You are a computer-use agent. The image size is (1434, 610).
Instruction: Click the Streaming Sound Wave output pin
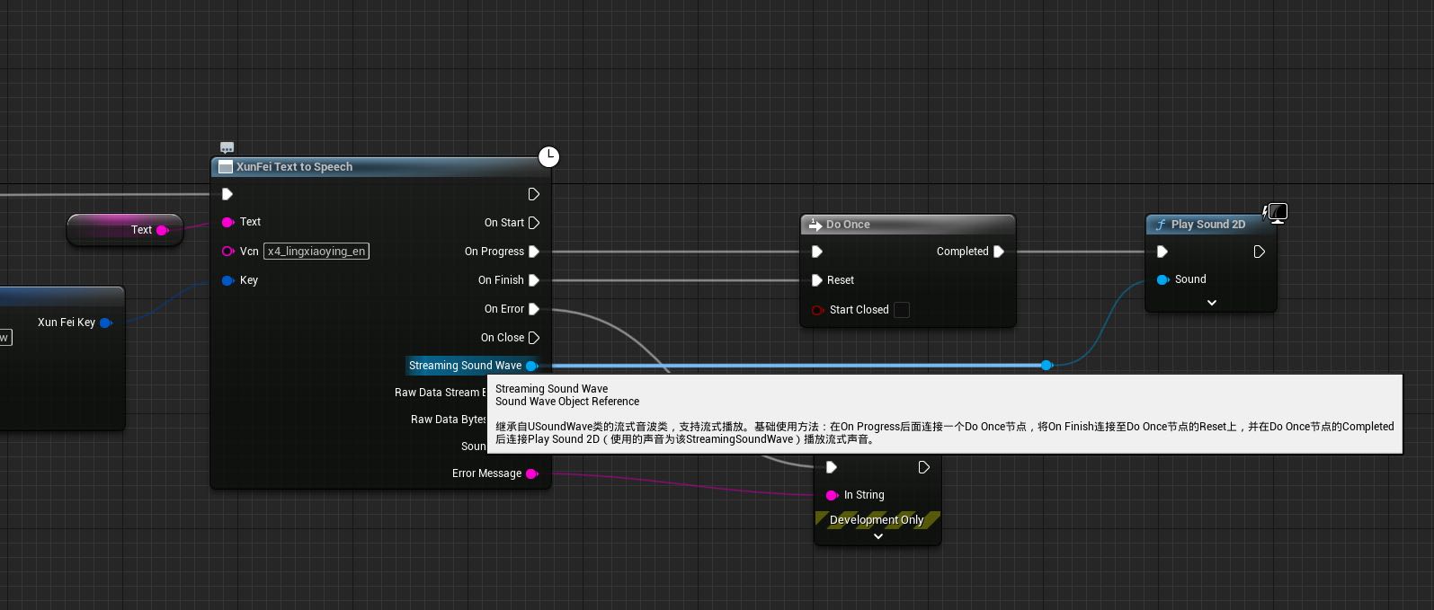click(x=532, y=366)
